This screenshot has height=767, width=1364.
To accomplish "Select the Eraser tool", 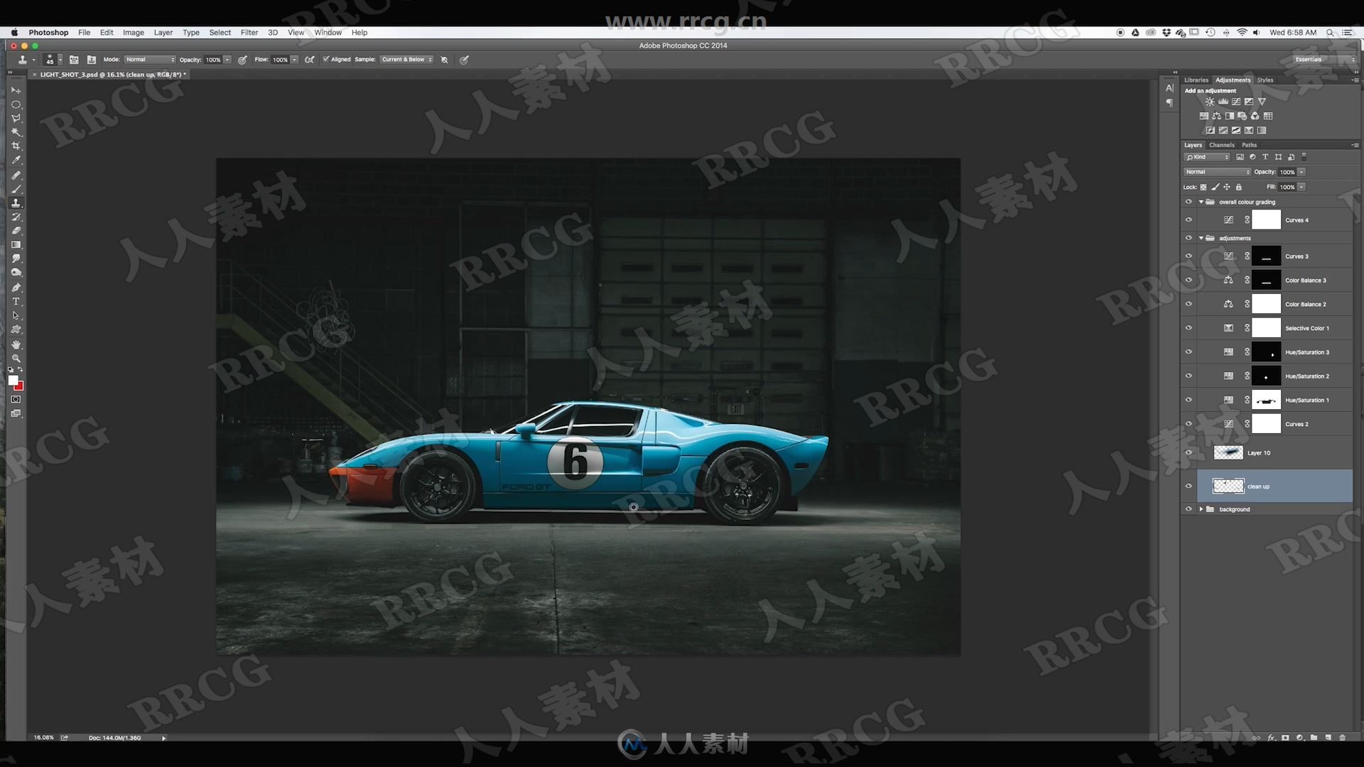I will [16, 231].
